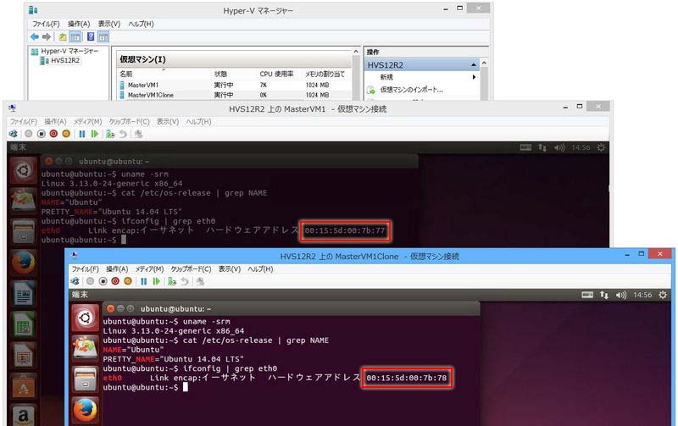Screen dimensions: 678x426
Task: Open ヘルプ(H) menu in Hyper-V Manager
Action: point(141,24)
